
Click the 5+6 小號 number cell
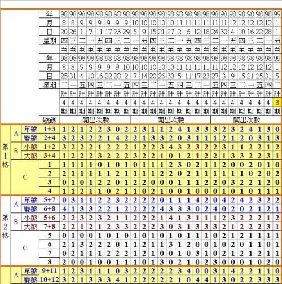(x=50, y=218)
